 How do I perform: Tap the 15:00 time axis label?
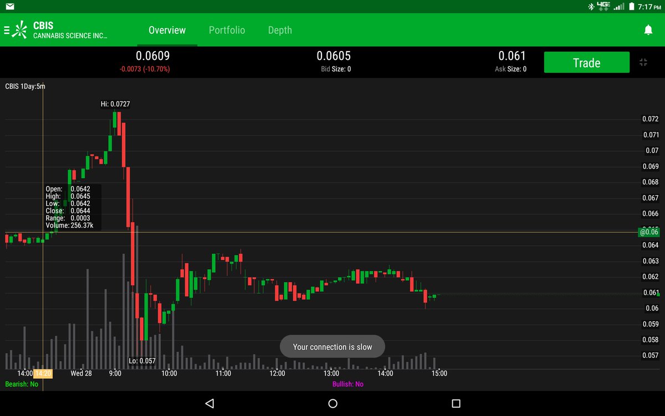pos(439,373)
